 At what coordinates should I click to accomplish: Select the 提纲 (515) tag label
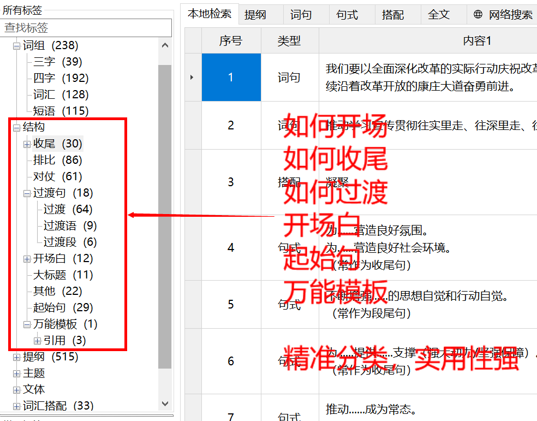click(x=51, y=357)
